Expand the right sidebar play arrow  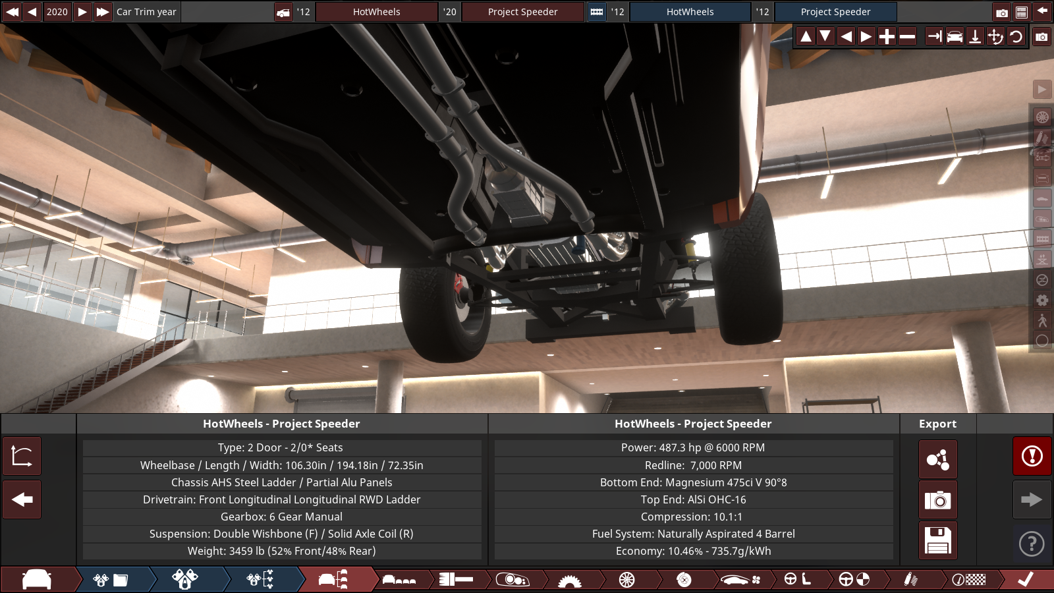click(1042, 90)
